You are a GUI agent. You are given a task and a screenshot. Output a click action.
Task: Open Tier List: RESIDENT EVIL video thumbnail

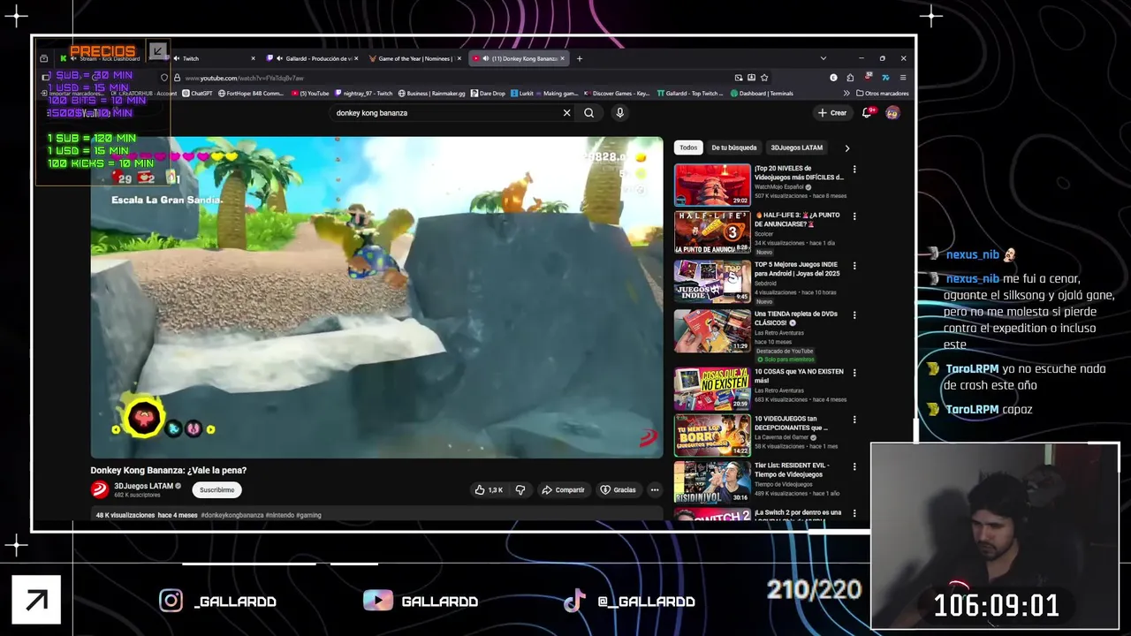point(712,481)
